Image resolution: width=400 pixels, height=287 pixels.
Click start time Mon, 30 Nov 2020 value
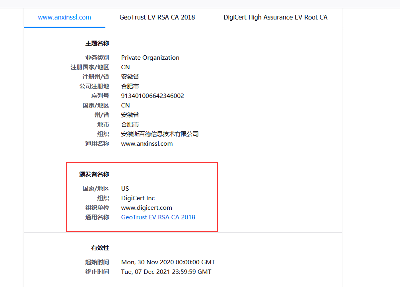pos(168,262)
